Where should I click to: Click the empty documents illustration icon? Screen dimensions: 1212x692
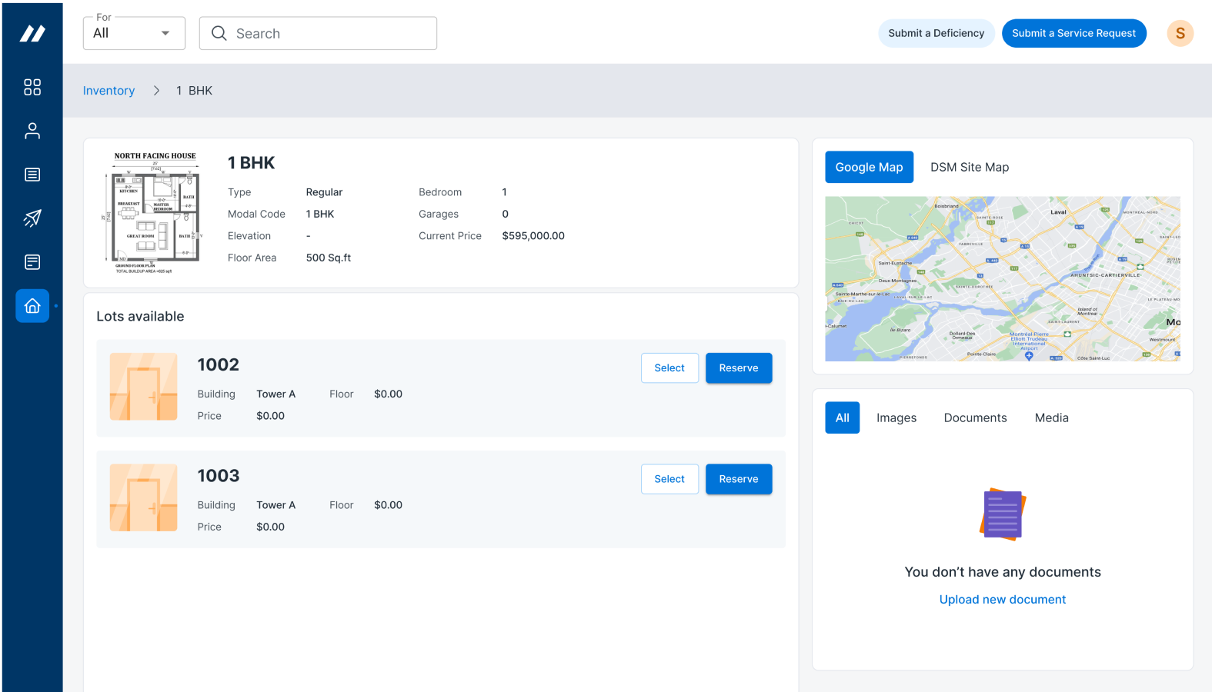point(1003,514)
